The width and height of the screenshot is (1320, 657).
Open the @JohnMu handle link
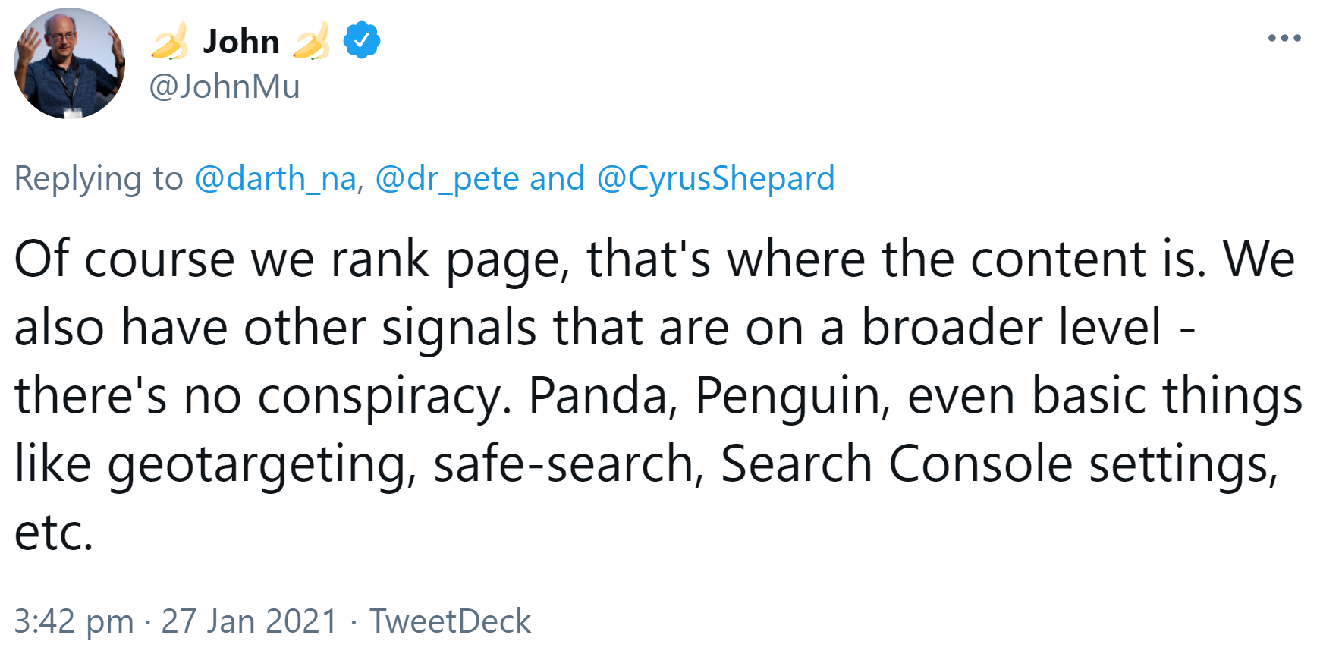[225, 86]
